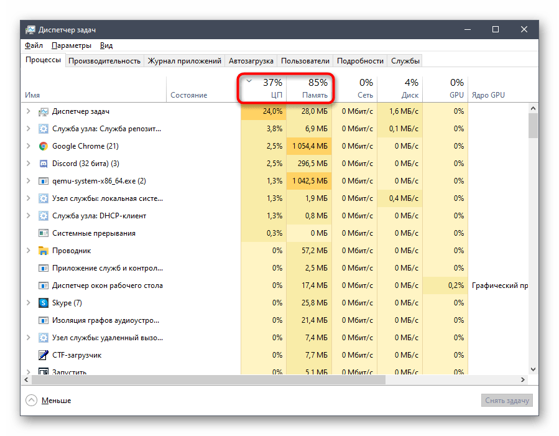
Task: Expand the Discord process group
Action: (x=28, y=164)
